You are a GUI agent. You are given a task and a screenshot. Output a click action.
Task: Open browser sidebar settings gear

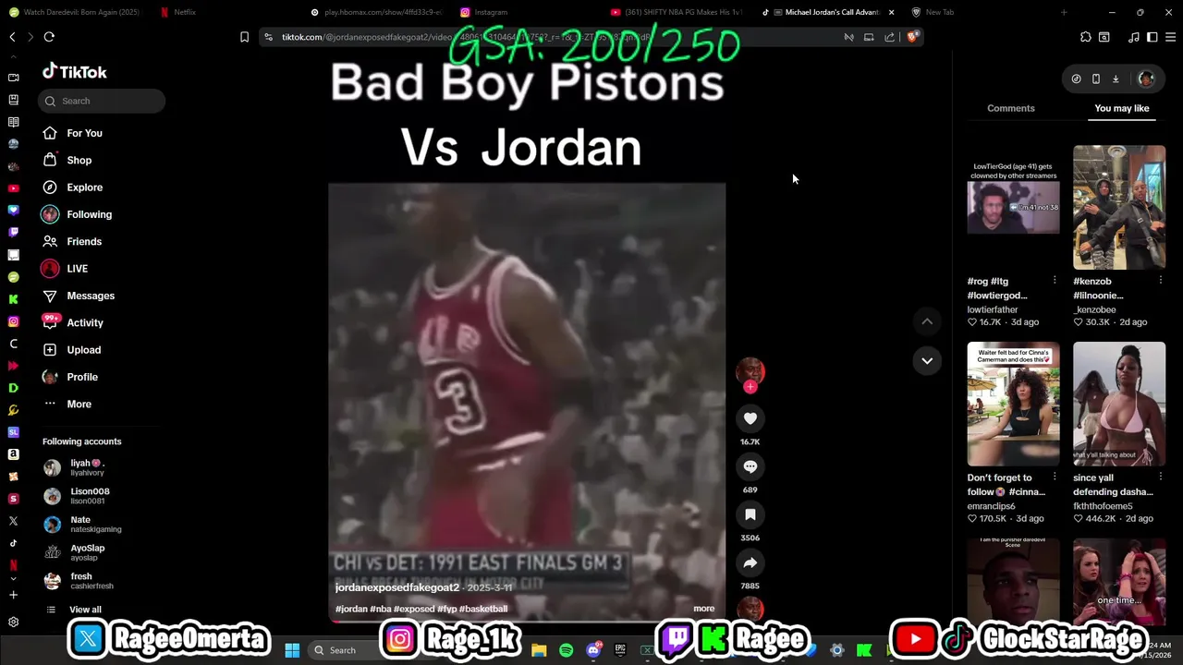(13, 622)
